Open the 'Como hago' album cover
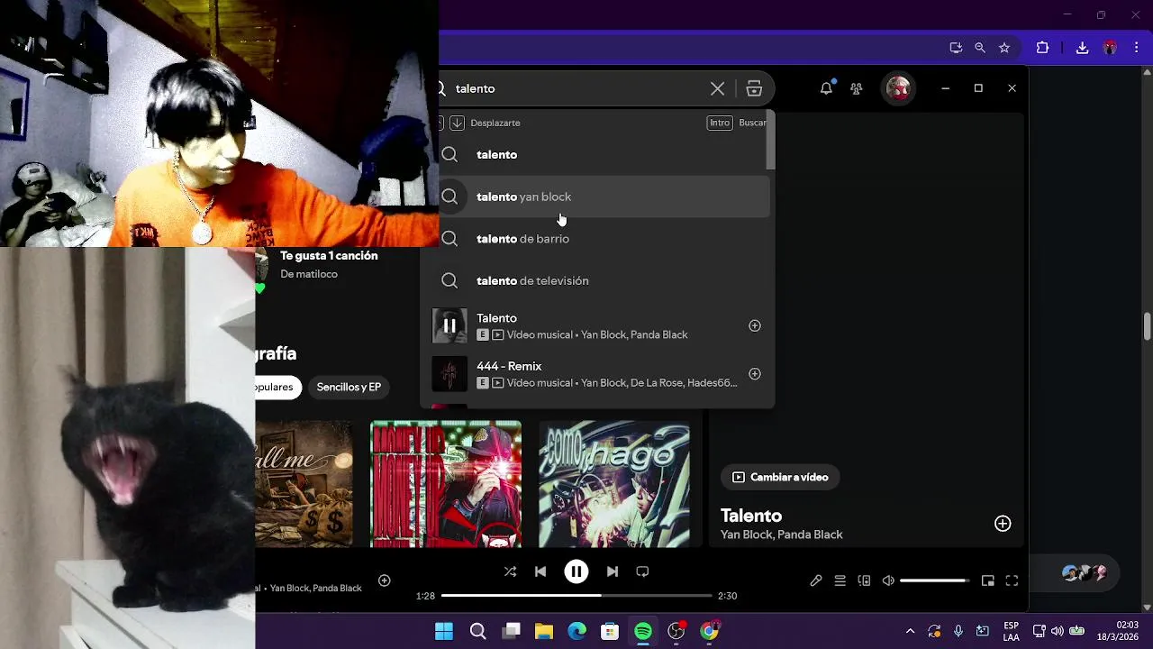1153x649 pixels. point(614,484)
